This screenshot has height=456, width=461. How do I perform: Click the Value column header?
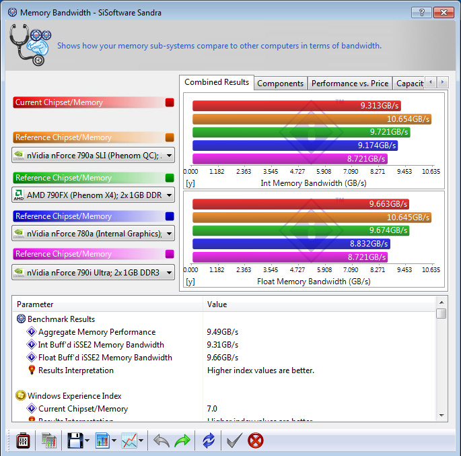click(319, 304)
